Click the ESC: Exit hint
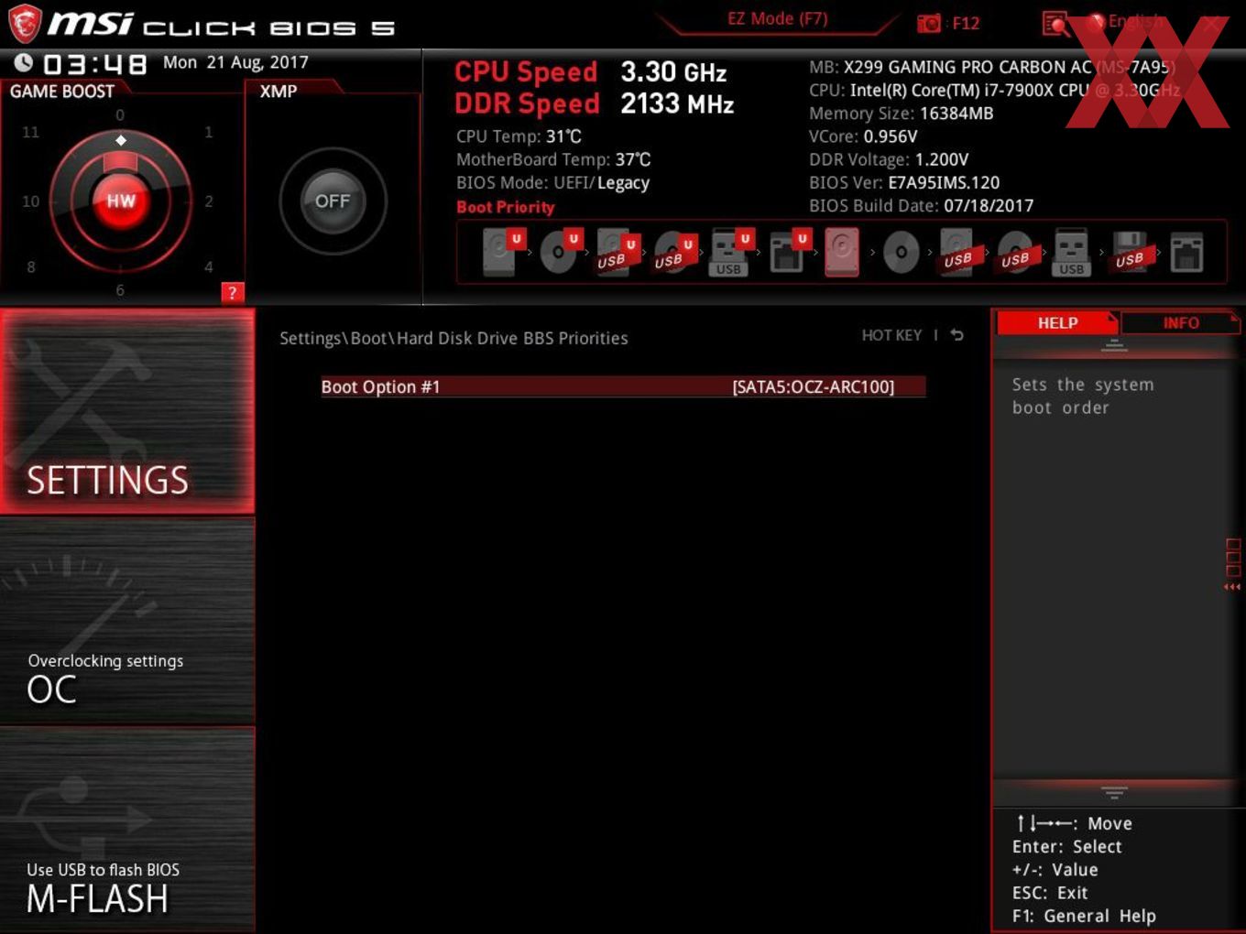This screenshot has height=934, width=1246. pyautogui.click(x=1050, y=893)
